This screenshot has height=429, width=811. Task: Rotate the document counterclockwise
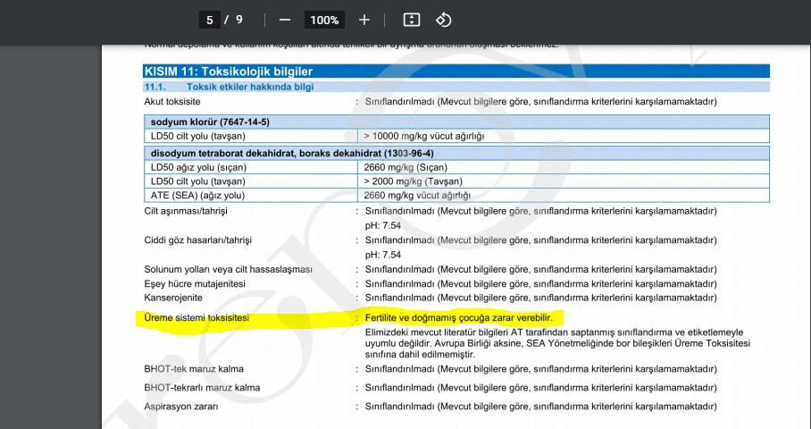[444, 20]
